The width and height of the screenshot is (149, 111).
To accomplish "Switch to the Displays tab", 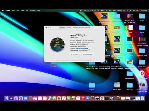I will click(69, 28).
